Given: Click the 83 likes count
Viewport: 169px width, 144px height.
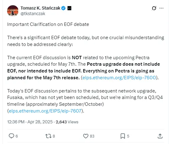Looking at the screenshot, I should (x=92, y=136).
